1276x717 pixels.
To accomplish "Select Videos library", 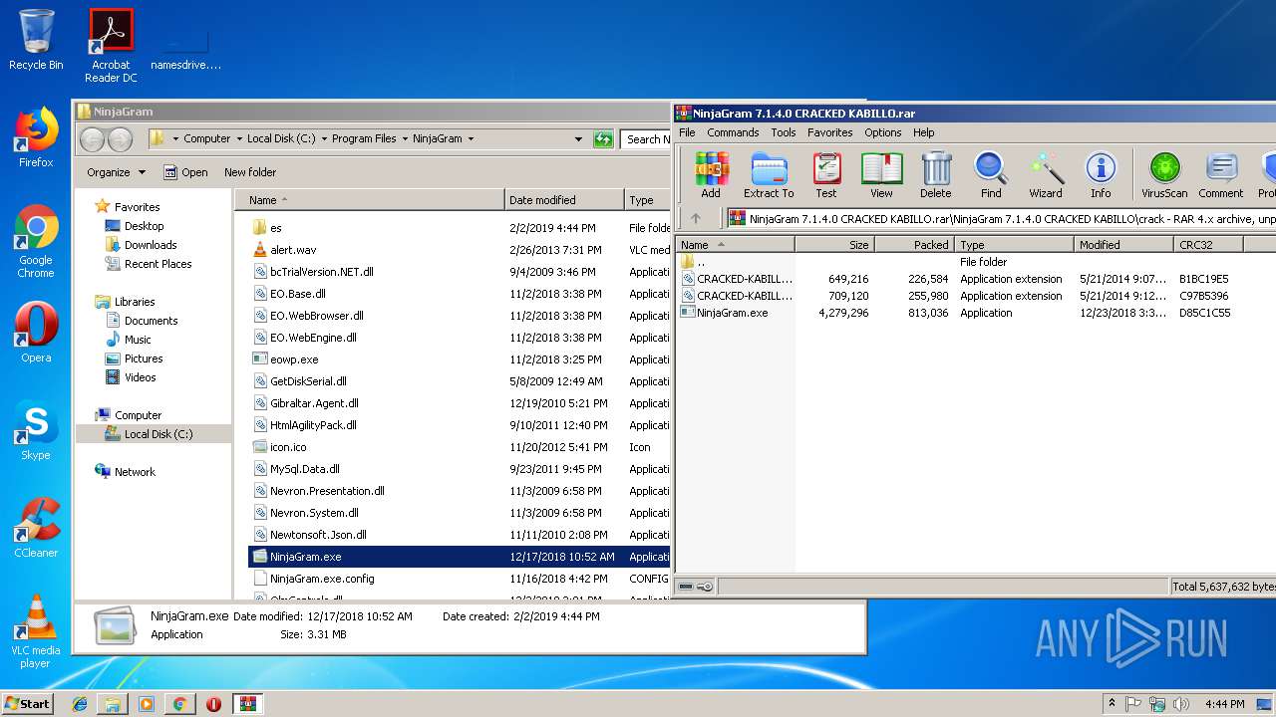I will point(140,377).
